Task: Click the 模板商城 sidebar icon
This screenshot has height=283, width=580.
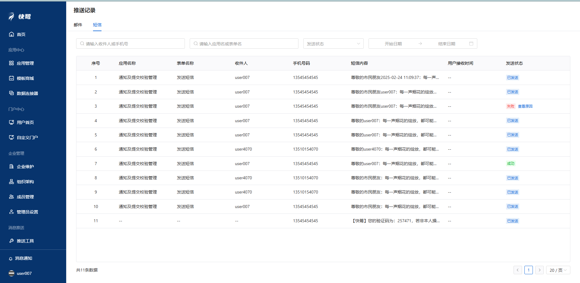Action: 11,78
